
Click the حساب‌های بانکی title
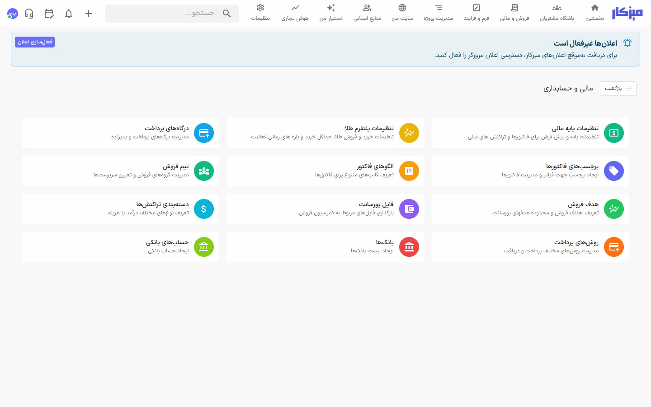167,242
